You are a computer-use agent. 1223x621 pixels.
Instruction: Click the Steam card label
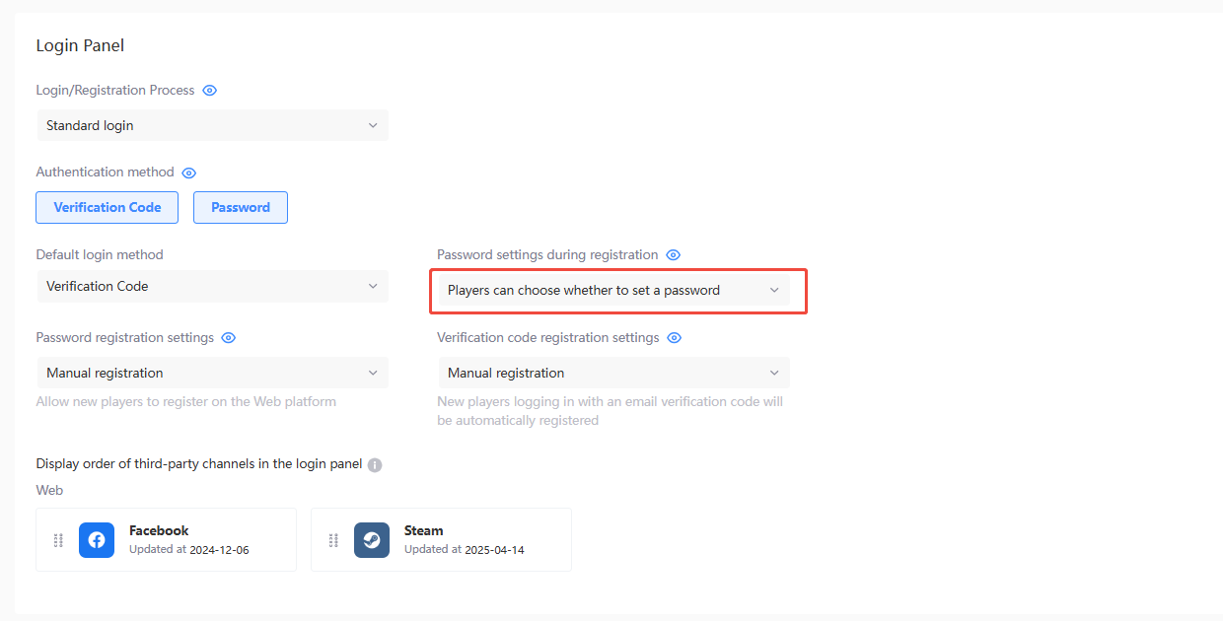pos(422,530)
